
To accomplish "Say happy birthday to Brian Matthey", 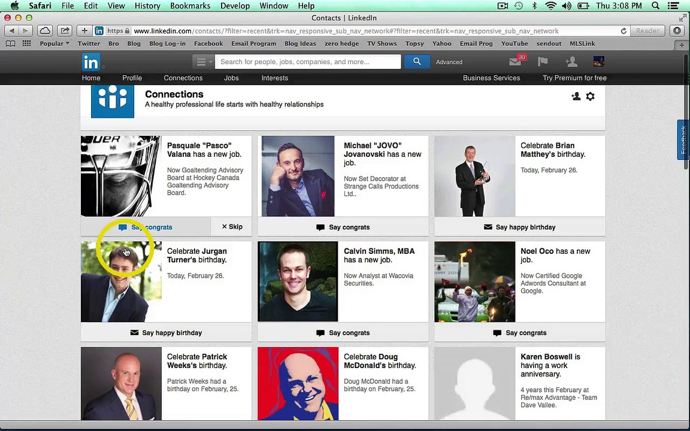I will 520,227.
